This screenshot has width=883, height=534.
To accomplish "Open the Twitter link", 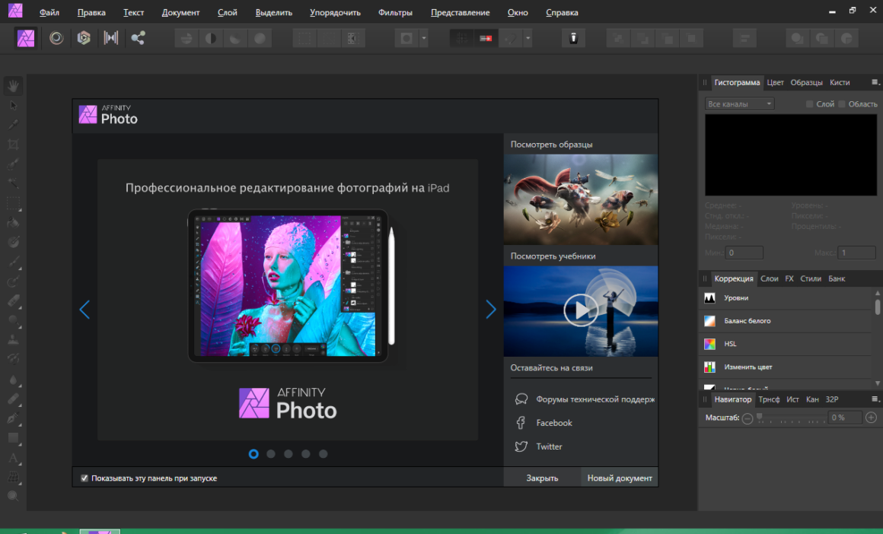I will click(x=548, y=447).
